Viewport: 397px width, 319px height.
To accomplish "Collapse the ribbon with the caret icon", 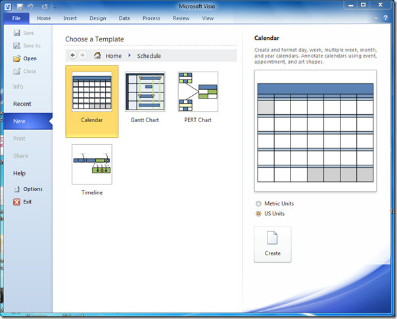I will (376, 18).
